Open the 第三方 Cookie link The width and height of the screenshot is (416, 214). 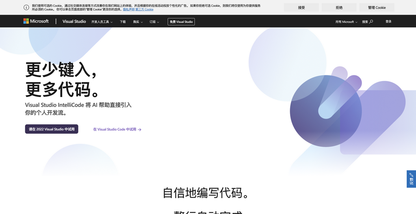pyautogui.click(x=144, y=9)
